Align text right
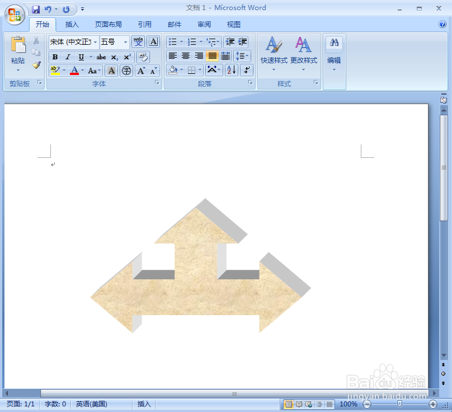The width and height of the screenshot is (452, 412). click(199, 55)
